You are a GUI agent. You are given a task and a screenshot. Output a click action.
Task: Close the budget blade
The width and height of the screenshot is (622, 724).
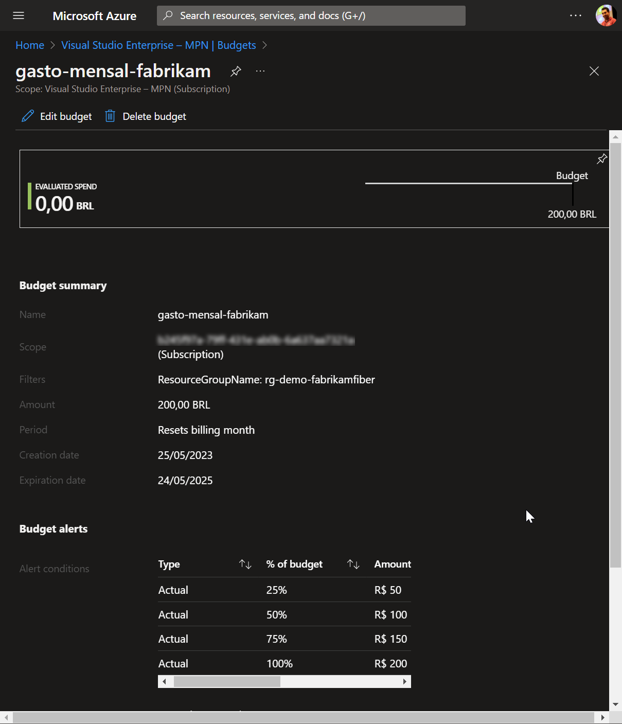[594, 71]
